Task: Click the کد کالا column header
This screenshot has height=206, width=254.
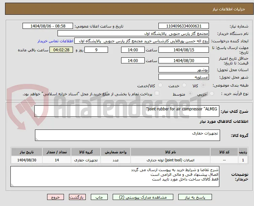Action: click(x=224, y=152)
